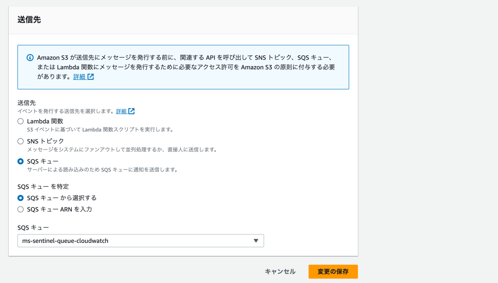Click the external-link icon beside the banner's 詳細 link
Viewport: 498px width, 283px height.
91,76
